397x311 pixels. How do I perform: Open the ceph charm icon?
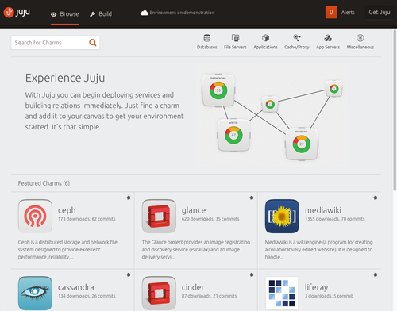(x=35, y=216)
